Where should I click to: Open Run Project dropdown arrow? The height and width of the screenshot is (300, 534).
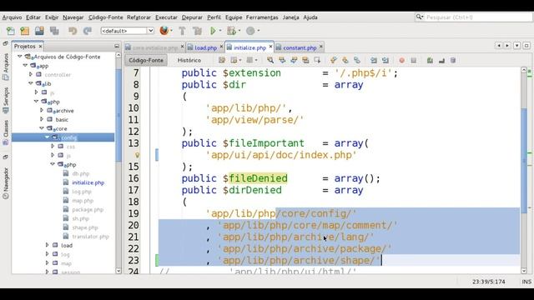coord(220,31)
